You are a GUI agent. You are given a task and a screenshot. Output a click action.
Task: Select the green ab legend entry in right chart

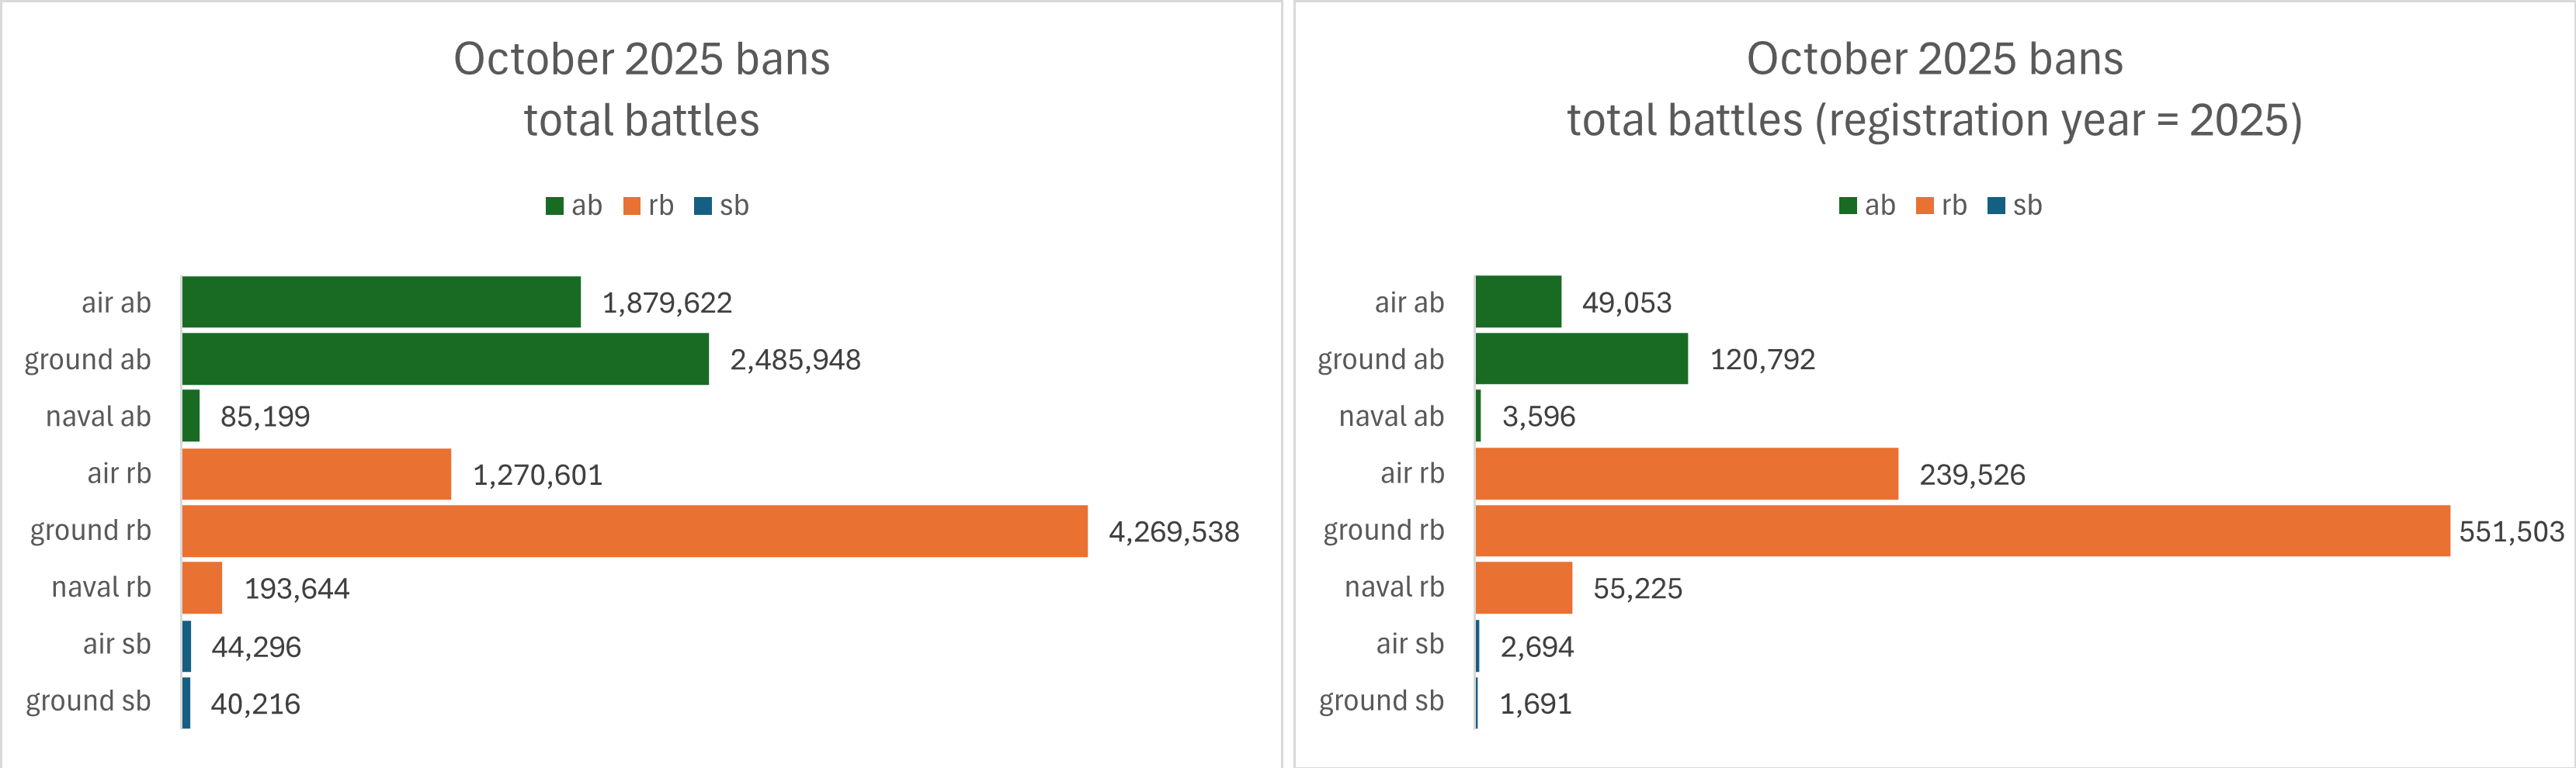click(x=1867, y=206)
